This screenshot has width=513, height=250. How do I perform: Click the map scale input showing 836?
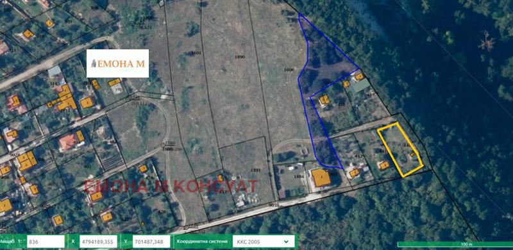coord(46,242)
